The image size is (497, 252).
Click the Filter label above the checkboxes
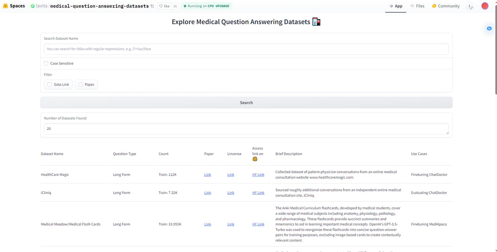coord(48,75)
